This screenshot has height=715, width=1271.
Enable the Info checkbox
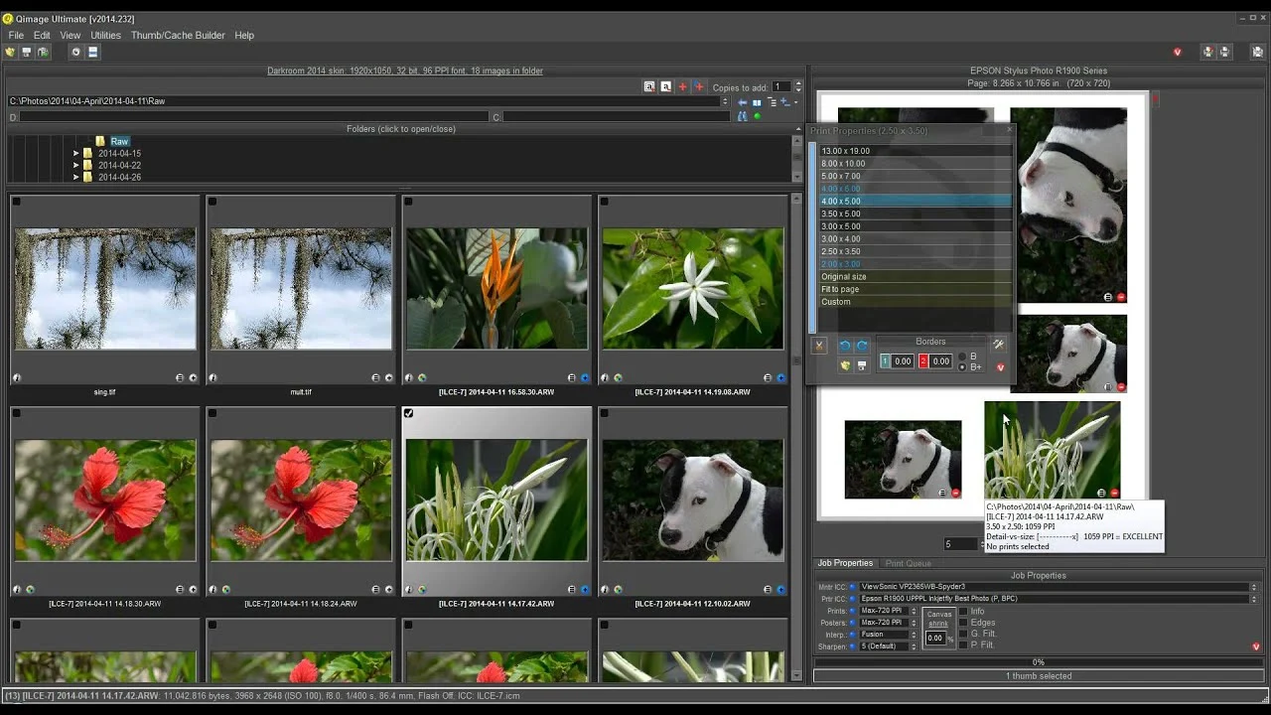pos(963,612)
